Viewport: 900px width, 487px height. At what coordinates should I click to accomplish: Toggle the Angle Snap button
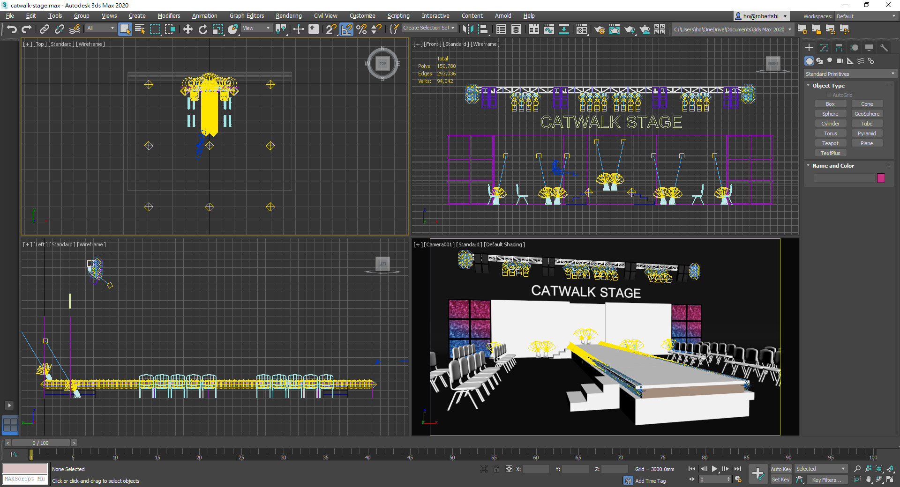(x=346, y=30)
